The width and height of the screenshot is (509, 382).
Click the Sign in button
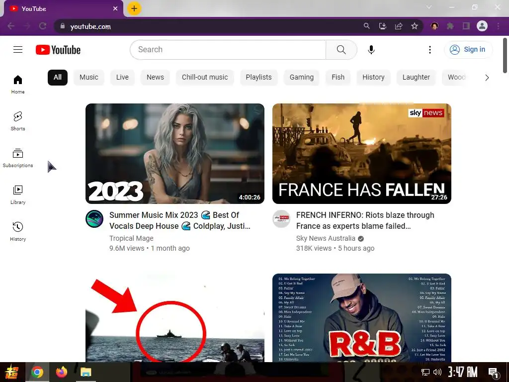point(468,50)
